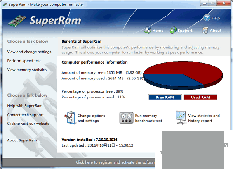The image size is (233, 169).
Task: Click the Support globe icon
Action: pos(173,30)
